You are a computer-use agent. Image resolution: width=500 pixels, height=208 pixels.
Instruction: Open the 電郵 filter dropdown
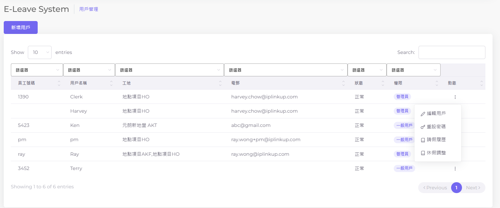286,70
